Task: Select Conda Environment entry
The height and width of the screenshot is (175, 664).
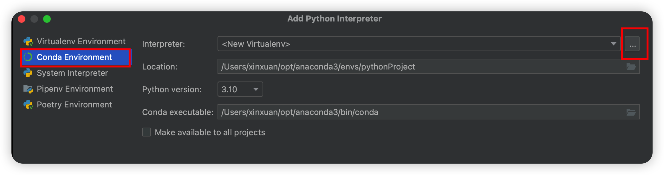Action: click(x=74, y=57)
